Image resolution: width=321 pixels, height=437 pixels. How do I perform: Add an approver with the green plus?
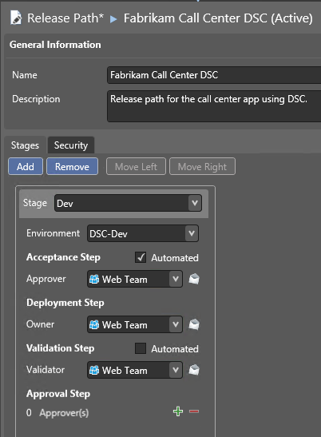178,411
